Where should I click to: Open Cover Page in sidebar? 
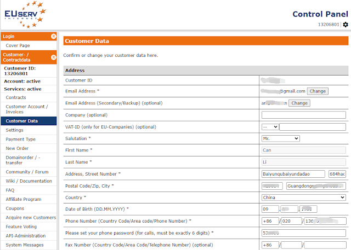(x=18, y=45)
